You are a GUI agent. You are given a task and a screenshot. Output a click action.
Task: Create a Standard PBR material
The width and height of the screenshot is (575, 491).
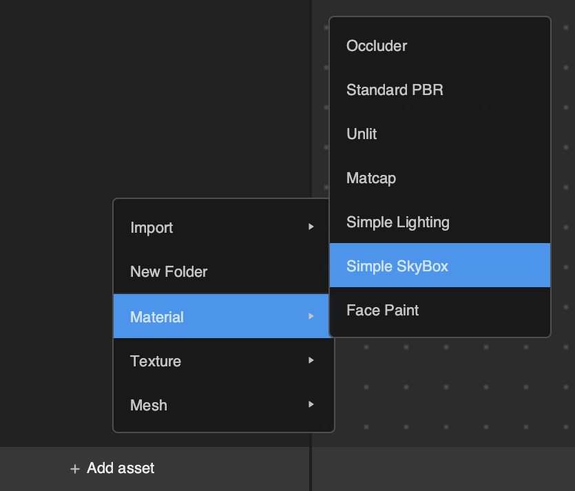395,90
